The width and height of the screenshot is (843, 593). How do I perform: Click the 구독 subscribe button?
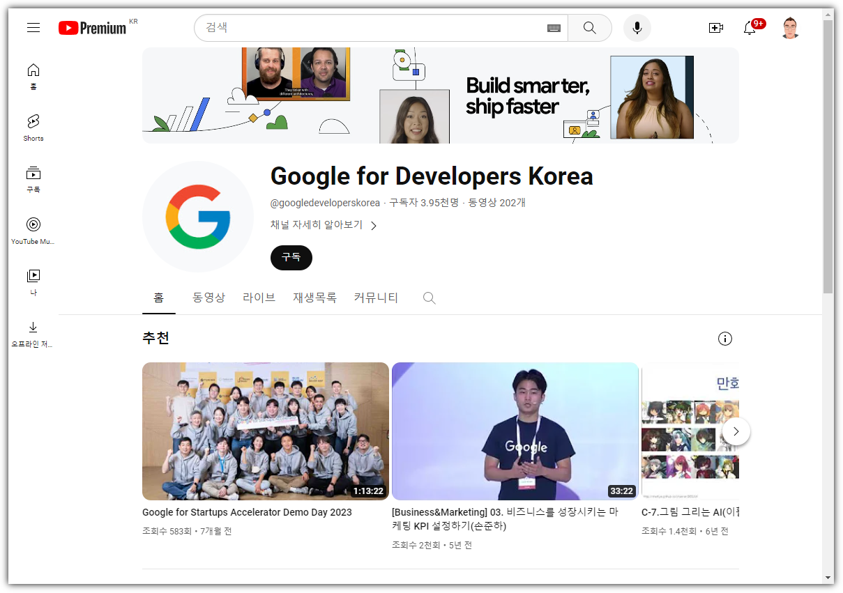click(x=291, y=257)
